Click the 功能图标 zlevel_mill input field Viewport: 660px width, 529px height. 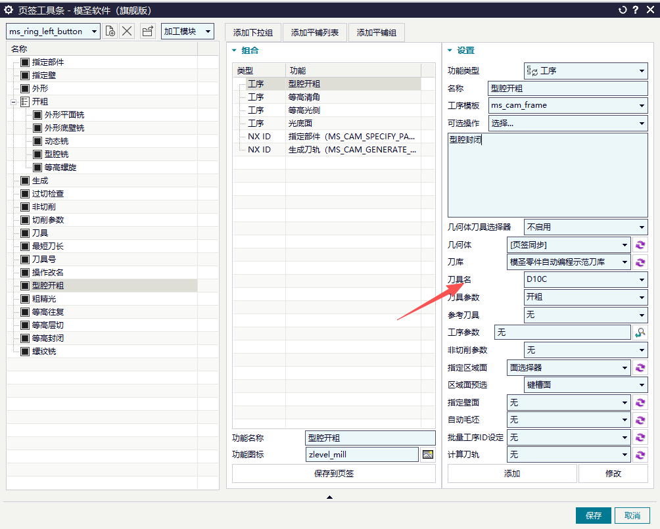pos(362,455)
